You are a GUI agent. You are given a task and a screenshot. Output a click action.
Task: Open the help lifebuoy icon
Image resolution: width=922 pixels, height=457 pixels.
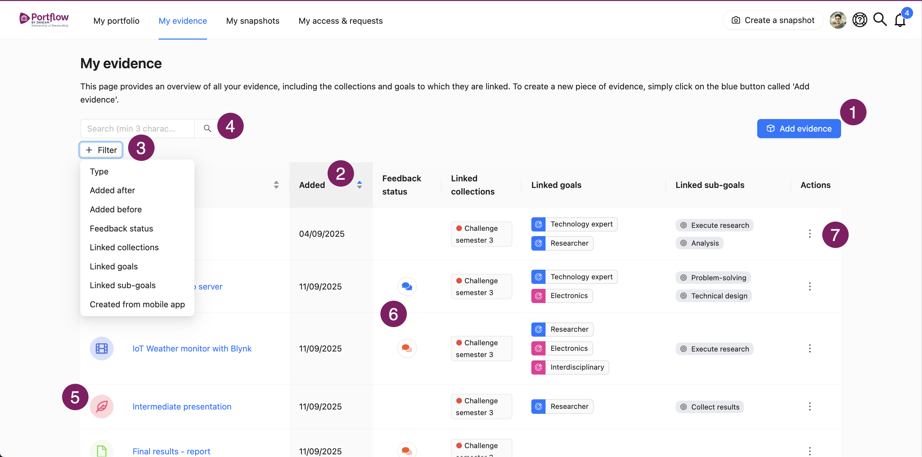[x=859, y=20]
